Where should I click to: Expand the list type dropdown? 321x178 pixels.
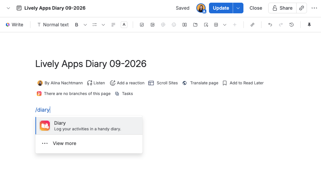(103, 25)
